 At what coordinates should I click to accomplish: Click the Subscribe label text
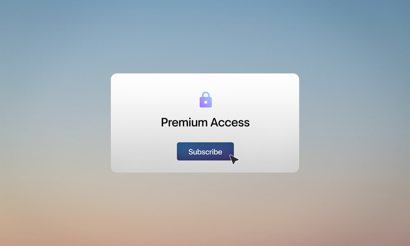point(205,152)
